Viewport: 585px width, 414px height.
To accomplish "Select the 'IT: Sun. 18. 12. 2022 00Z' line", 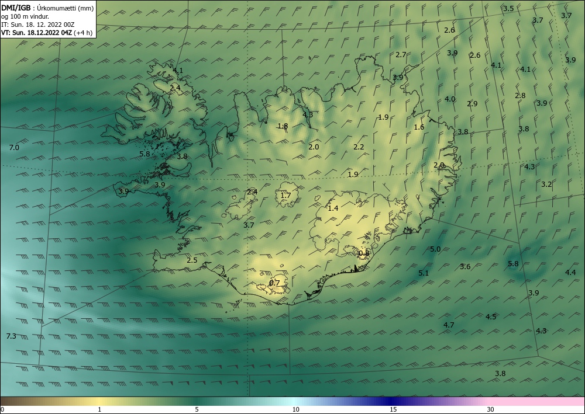I will click(x=37, y=25).
